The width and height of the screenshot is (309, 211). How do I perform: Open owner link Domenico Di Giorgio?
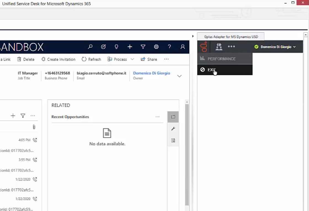click(x=152, y=73)
